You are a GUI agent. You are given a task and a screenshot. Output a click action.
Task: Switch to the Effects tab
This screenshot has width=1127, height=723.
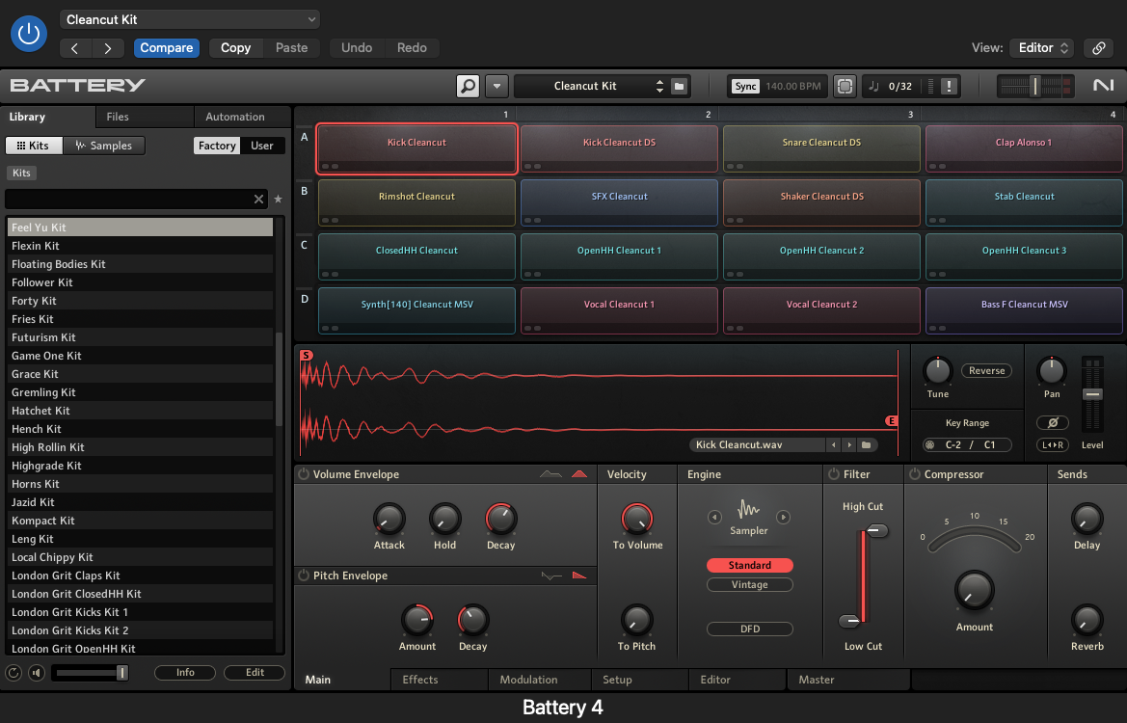[x=420, y=680]
